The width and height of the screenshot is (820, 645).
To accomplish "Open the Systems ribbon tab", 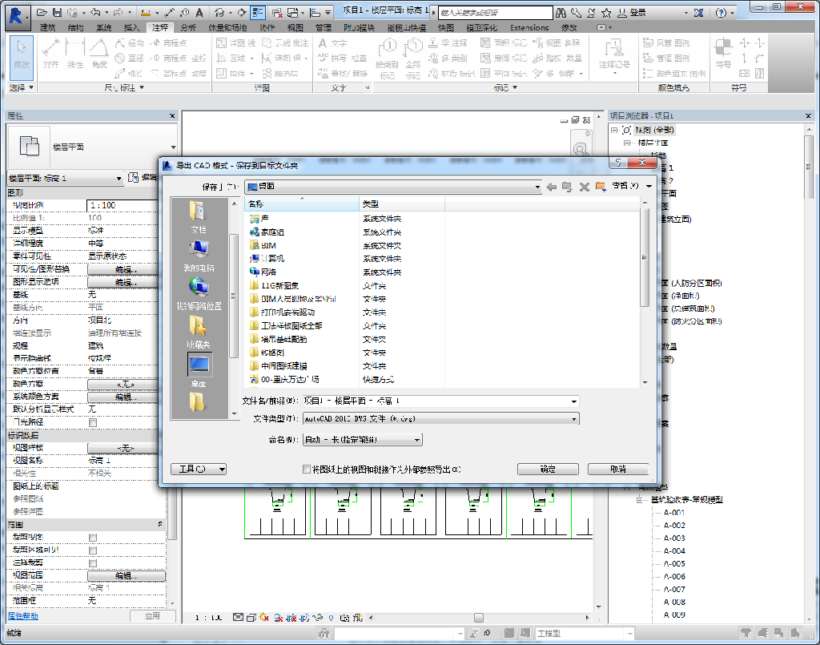I will pyautogui.click(x=104, y=28).
